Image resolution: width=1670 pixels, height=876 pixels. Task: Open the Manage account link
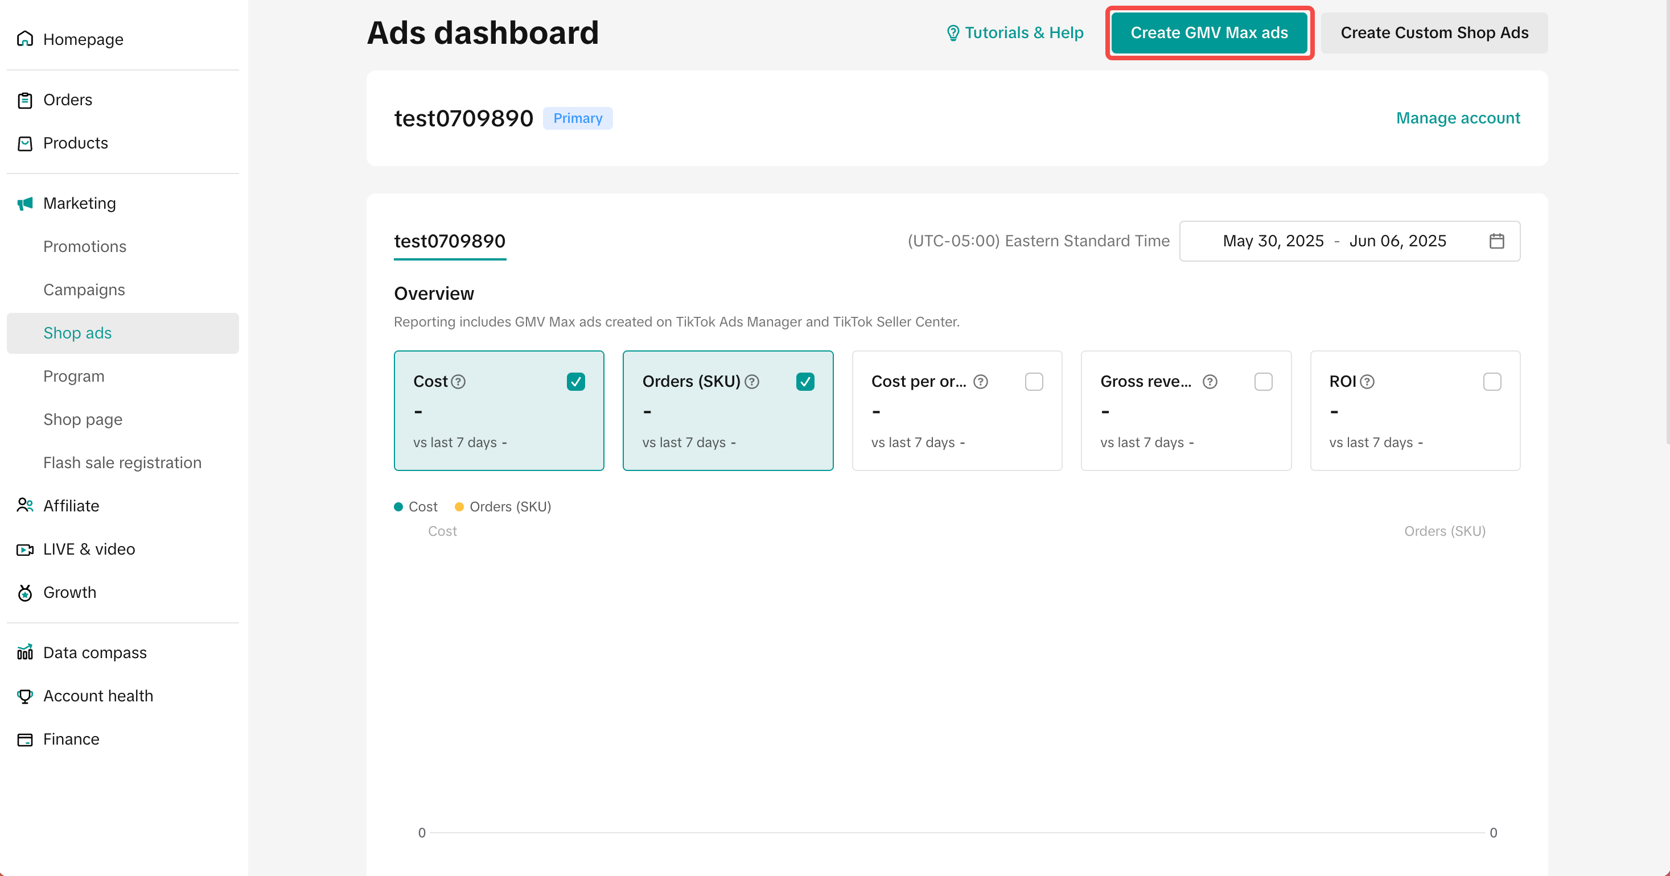(x=1457, y=118)
